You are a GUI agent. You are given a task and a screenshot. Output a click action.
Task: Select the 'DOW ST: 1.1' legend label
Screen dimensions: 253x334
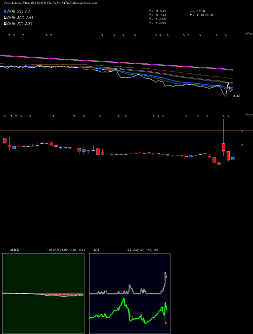[19, 12]
